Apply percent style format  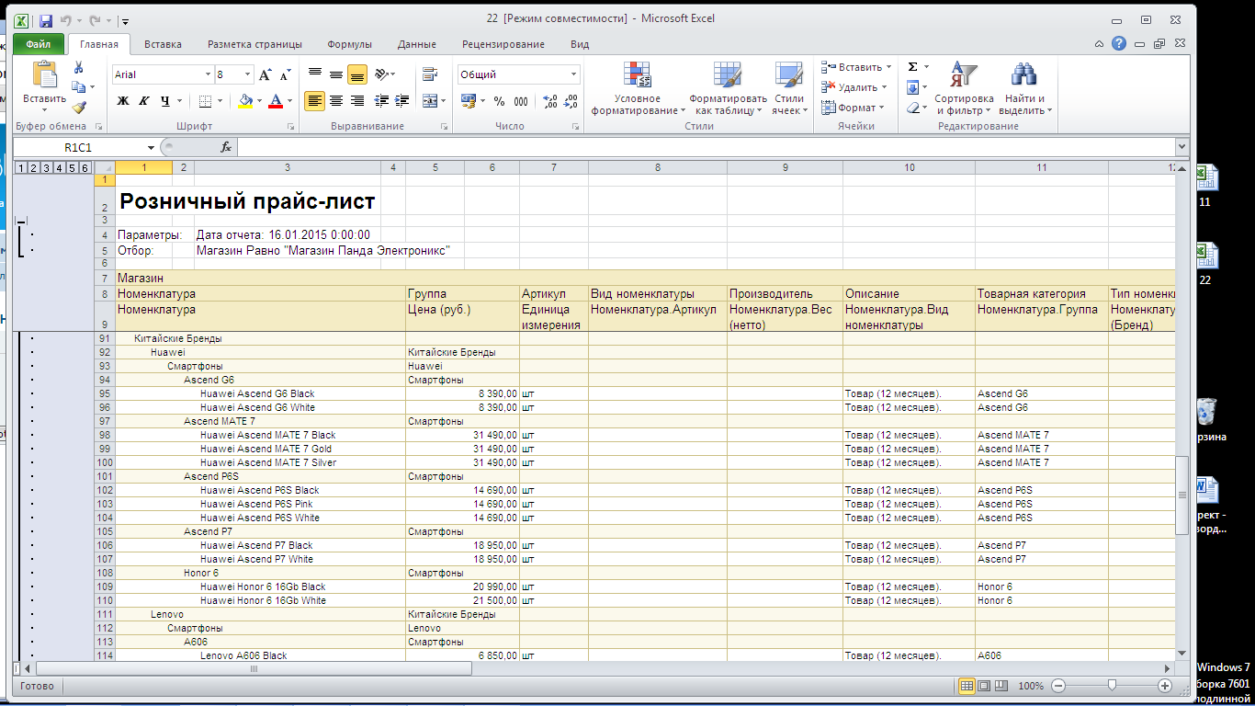[x=499, y=101]
